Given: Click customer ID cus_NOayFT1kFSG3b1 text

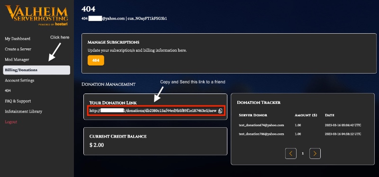Looking at the screenshot, I should (147, 19).
